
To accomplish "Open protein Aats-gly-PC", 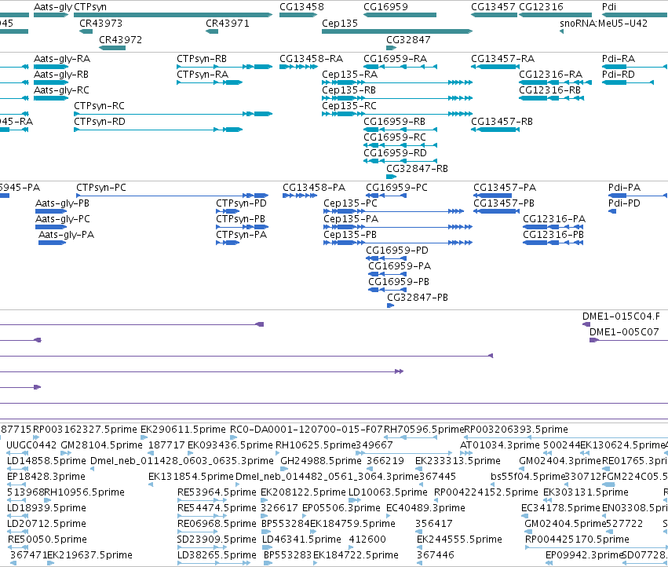I will (x=51, y=227).
